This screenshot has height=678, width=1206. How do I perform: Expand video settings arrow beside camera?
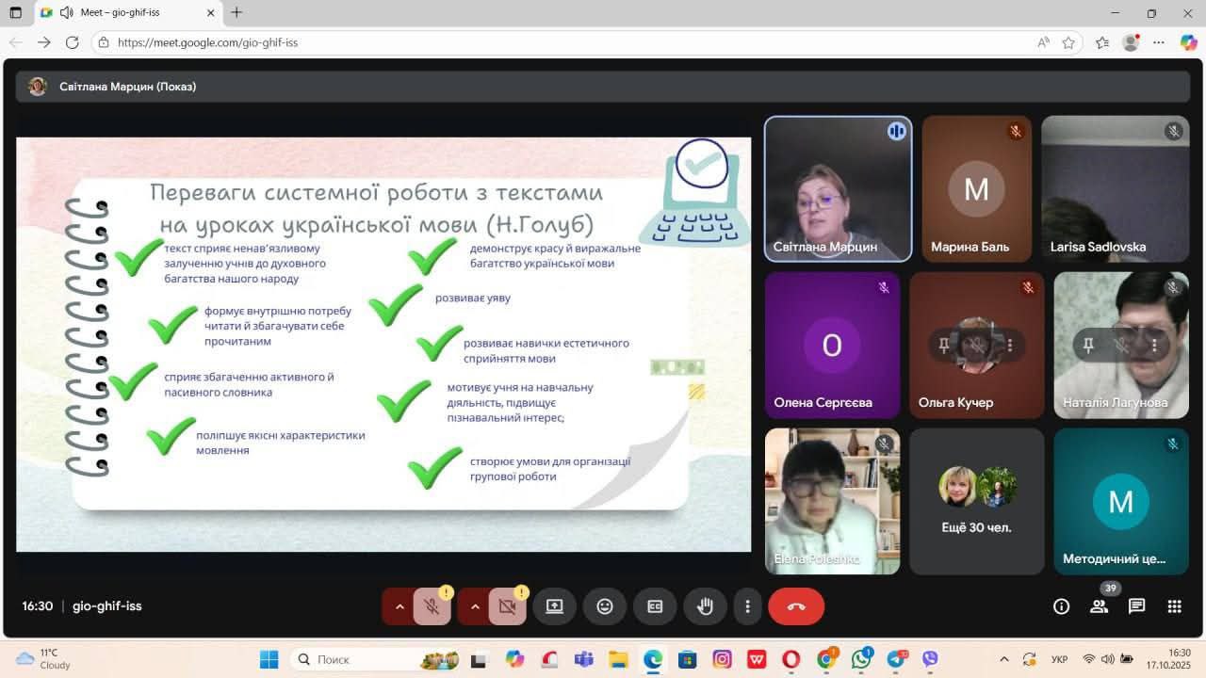pos(475,606)
